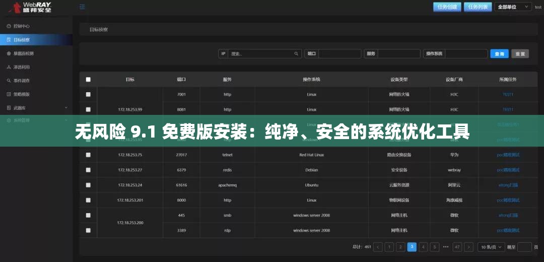The width and height of the screenshot is (544, 262).
Task: Go to page 2
Action: click(401, 247)
